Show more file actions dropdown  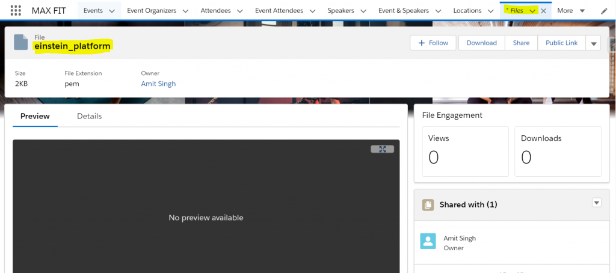tap(593, 43)
